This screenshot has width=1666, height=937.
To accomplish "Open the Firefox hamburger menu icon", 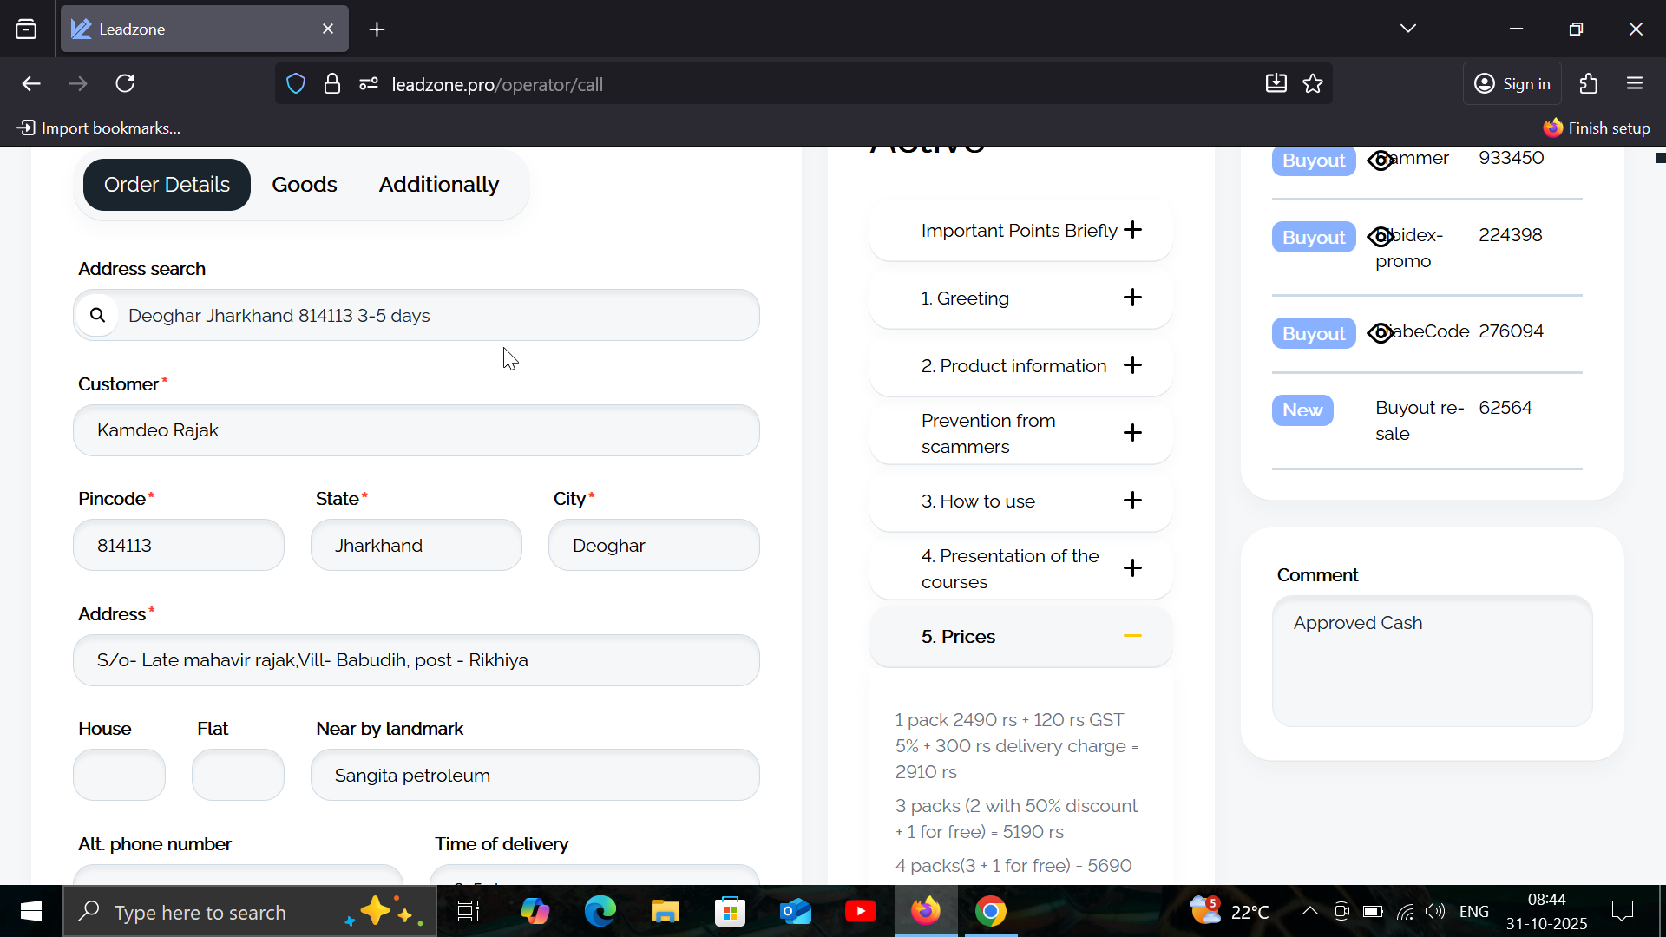I will point(1635,84).
